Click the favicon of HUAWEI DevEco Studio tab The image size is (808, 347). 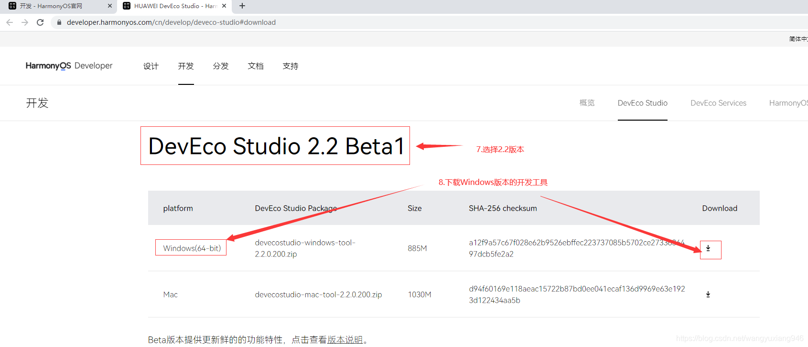coord(127,6)
